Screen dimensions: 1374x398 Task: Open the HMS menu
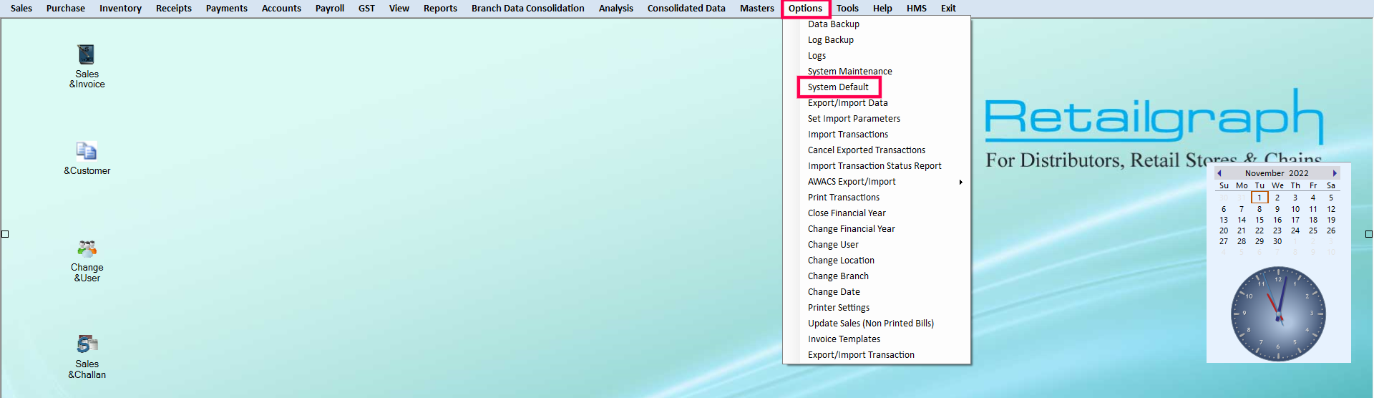coord(917,9)
